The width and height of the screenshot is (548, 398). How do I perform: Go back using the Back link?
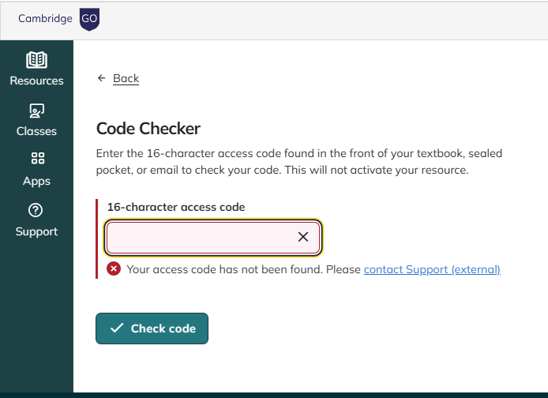click(x=126, y=78)
